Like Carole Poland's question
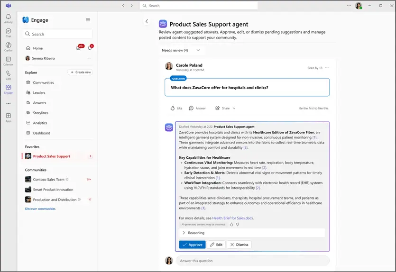This screenshot has height=272, width=396. [176, 108]
